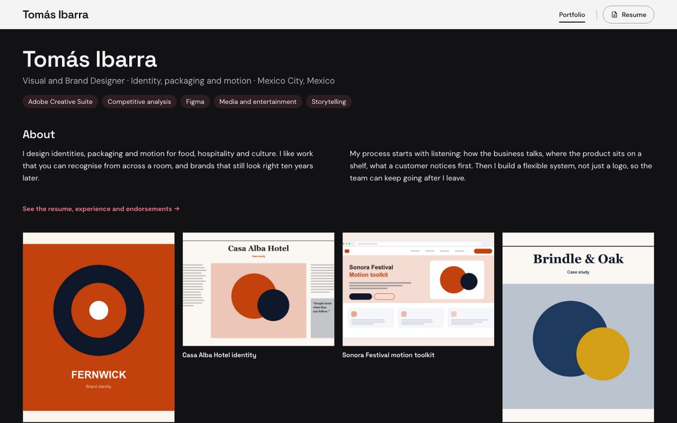Open the Fernwick brand identity thumbnail

coord(99,327)
